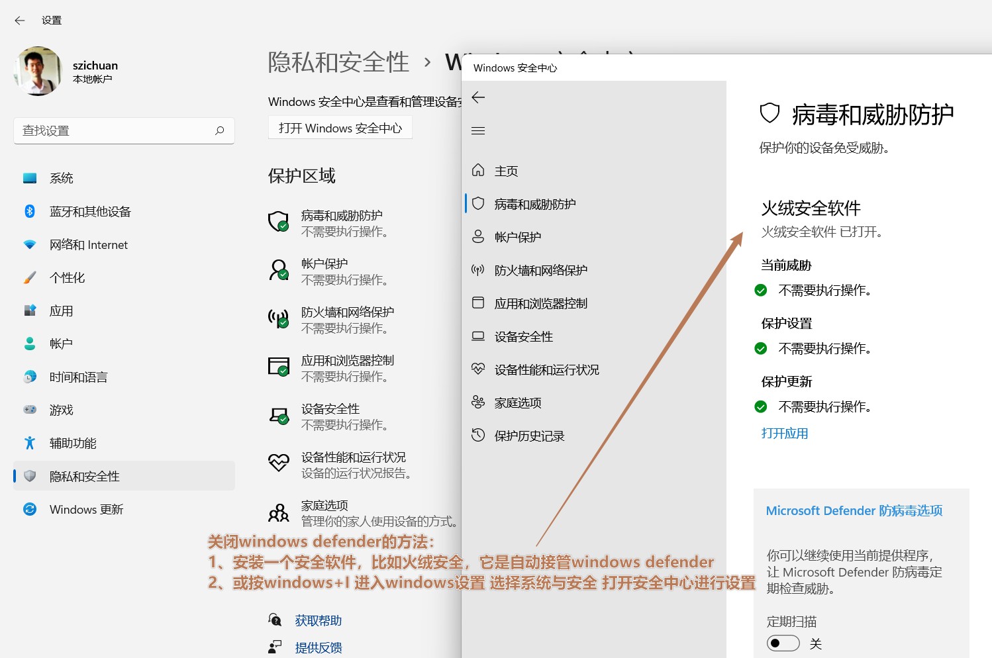Viewport: 992px width, 658px height.
Task: Click the search magnifier icon
Action: [x=220, y=130]
